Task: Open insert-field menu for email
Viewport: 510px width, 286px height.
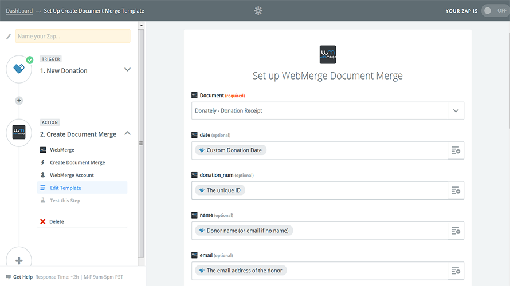Action: [x=456, y=271]
